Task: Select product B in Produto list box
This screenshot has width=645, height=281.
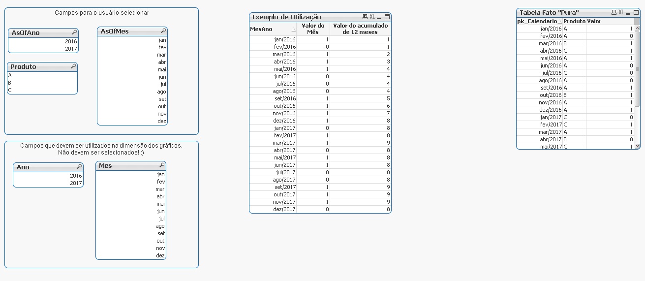Action: pyautogui.click(x=42, y=83)
